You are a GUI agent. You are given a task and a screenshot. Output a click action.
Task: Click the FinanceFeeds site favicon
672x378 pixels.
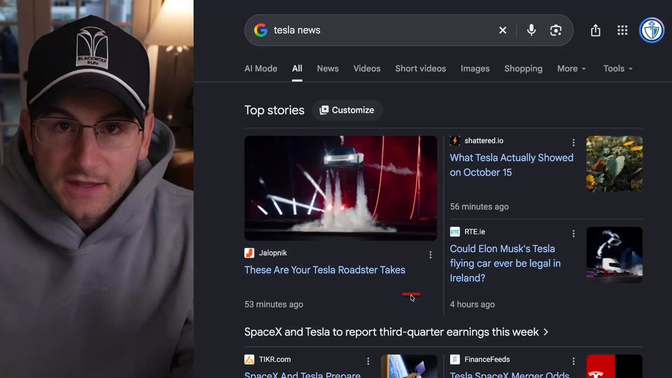click(455, 360)
